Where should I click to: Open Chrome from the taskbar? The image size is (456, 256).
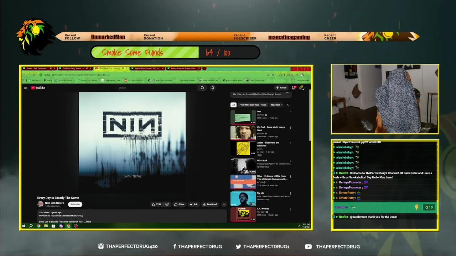(x=38, y=226)
